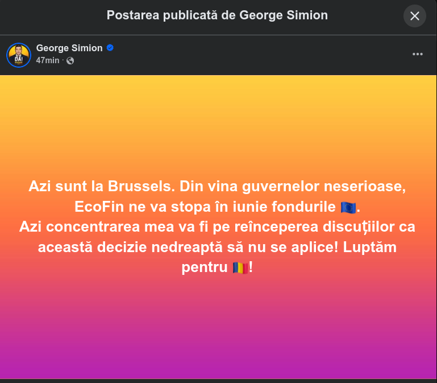The height and width of the screenshot is (383, 437).
Task: Click the European Union flag emoji
Action: 348,207
